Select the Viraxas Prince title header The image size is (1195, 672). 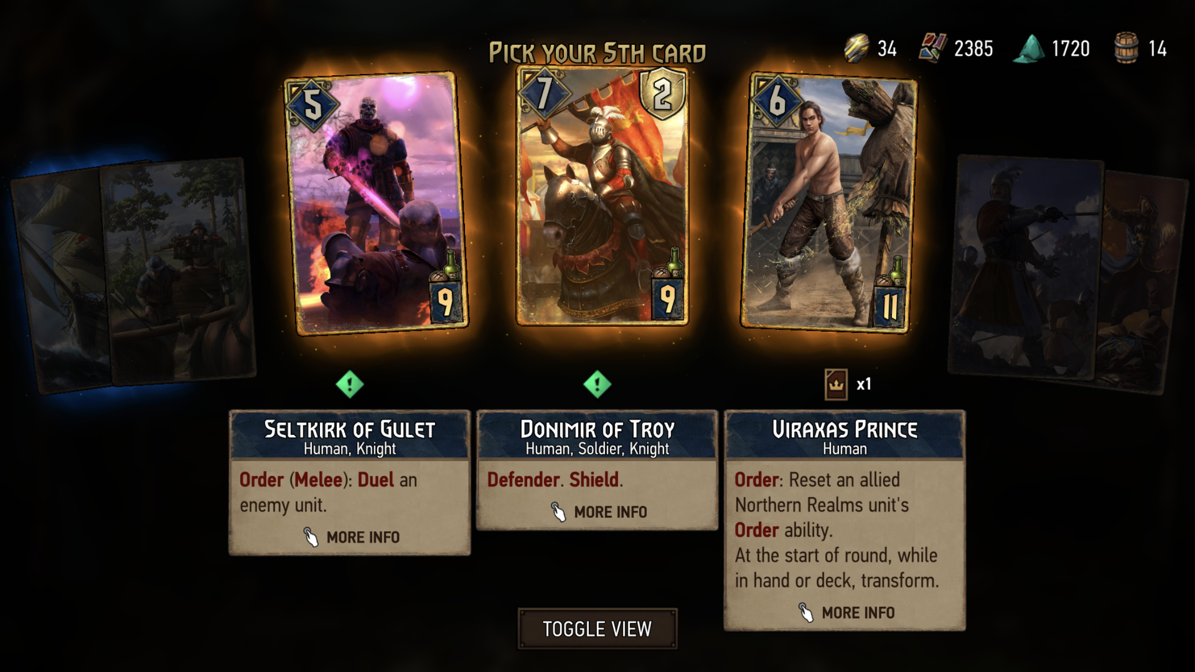point(845,436)
